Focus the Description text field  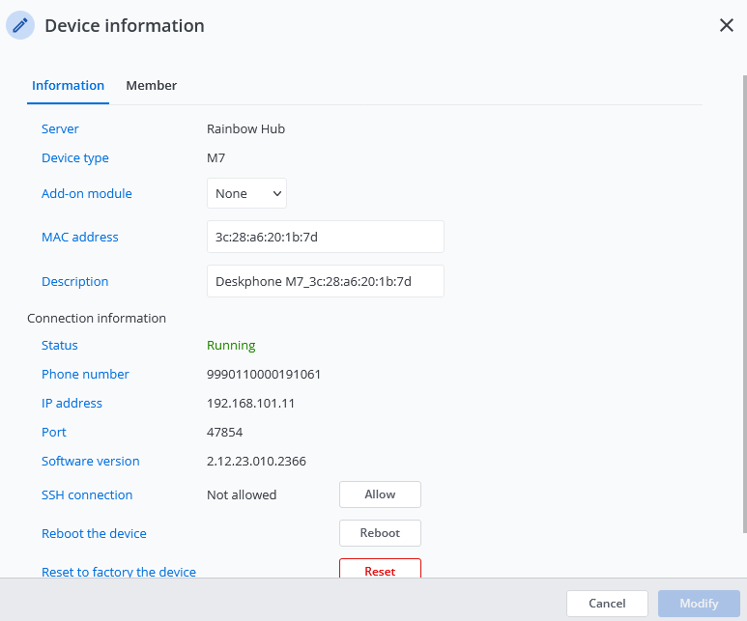point(325,281)
